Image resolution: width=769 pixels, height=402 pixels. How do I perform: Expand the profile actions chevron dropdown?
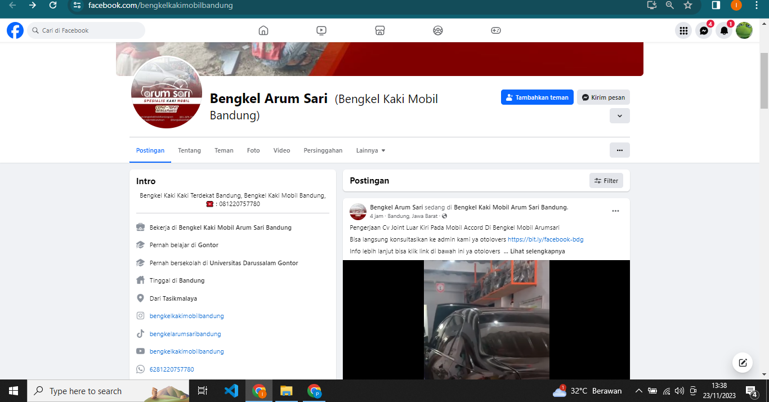click(x=620, y=116)
